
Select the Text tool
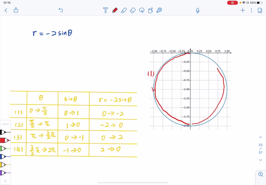(105, 10)
